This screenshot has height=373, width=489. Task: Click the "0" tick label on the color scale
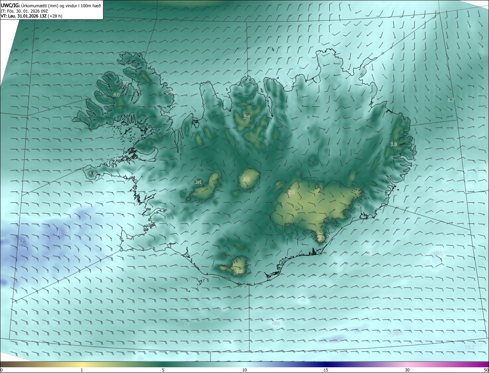pyautogui.click(x=2, y=370)
